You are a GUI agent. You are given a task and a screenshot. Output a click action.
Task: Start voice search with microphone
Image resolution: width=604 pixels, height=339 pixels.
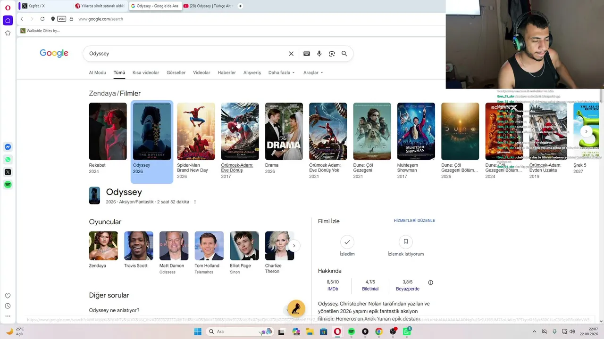(319, 54)
